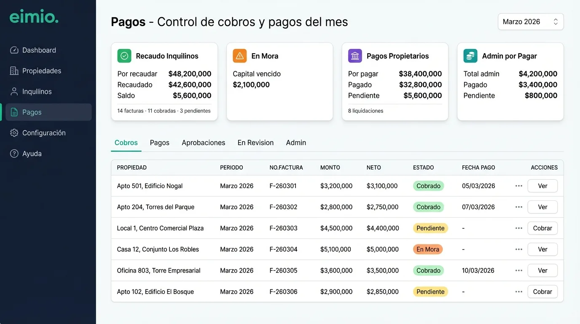Click the En Mora status badge on Casa 12
Viewport: 580px width, 324px height.
(427, 249)
